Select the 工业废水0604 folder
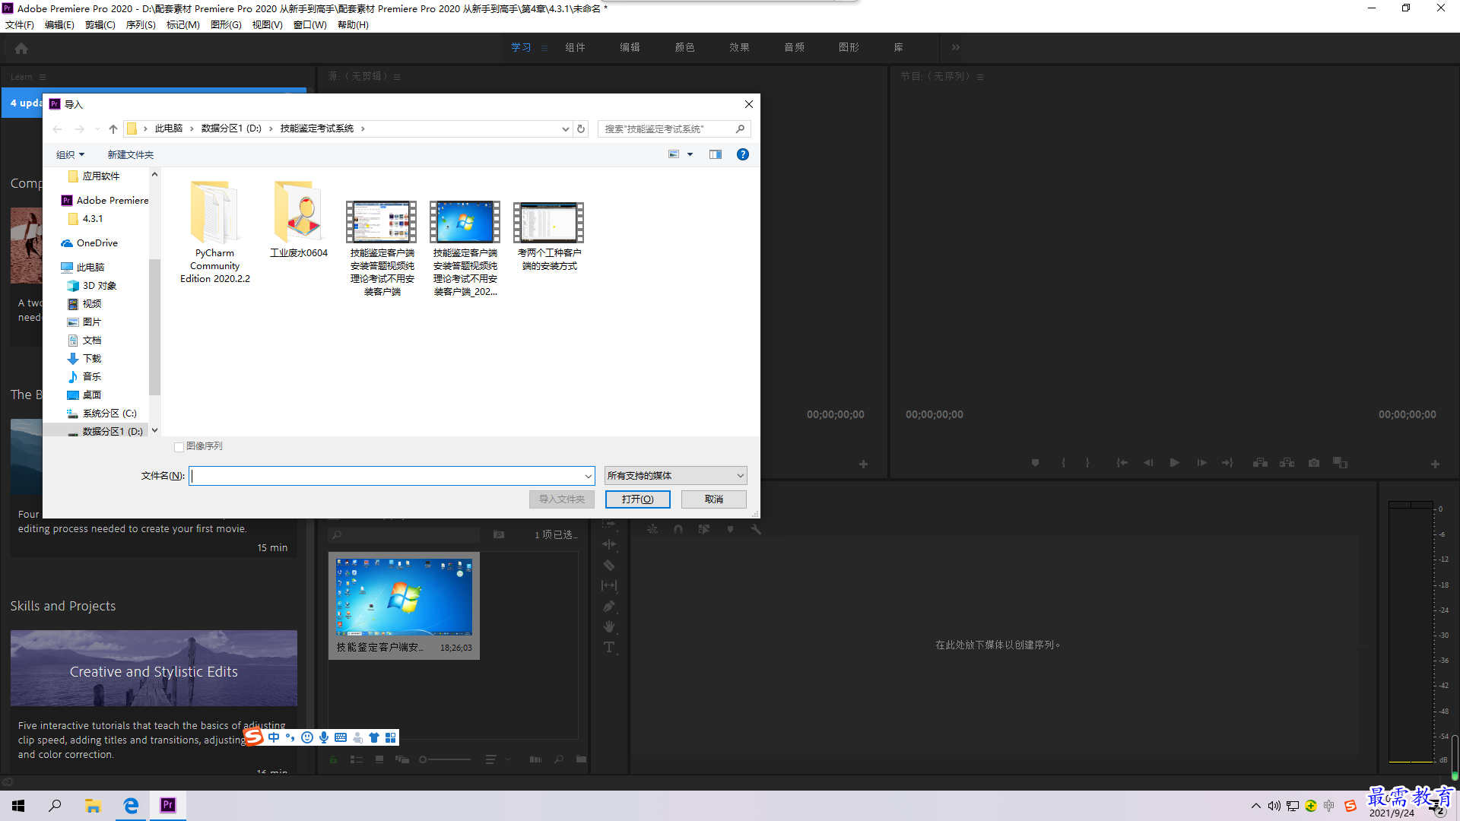Screen dimensions: 1460x821 click(x=299, y=220)
